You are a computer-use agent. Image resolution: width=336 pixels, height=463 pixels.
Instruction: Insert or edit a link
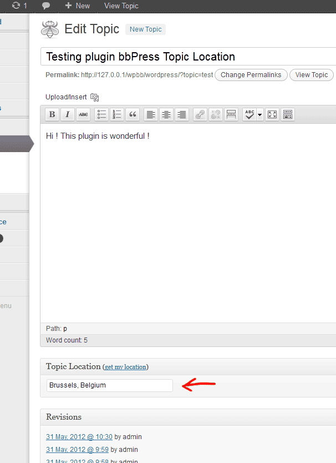click(200, 114)
